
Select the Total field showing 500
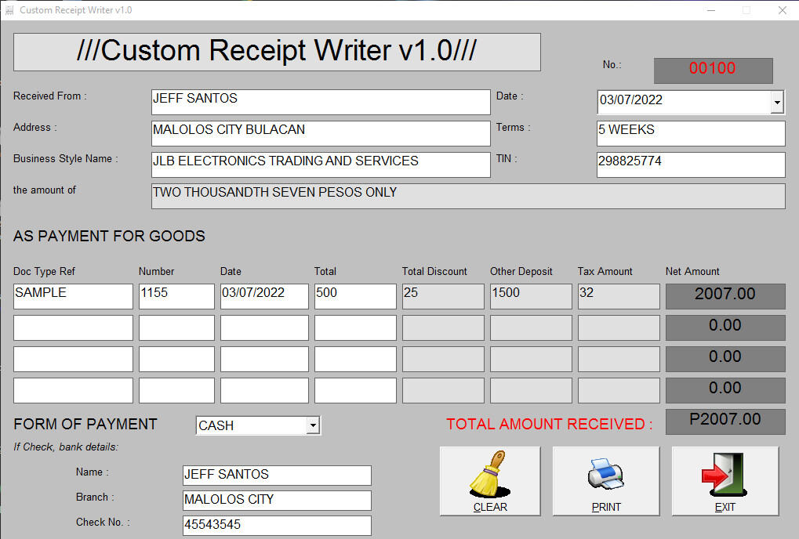354,296
